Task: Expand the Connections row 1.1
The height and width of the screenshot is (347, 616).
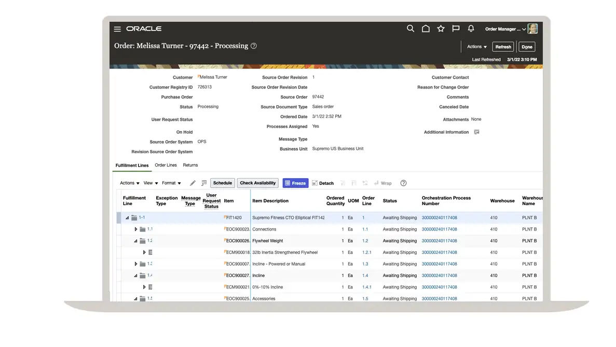Action: pyautogui.click(x=136, y=229)
